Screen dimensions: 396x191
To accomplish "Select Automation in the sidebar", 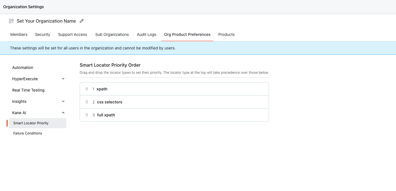I will pyautogui.click(x=23, y=68).
